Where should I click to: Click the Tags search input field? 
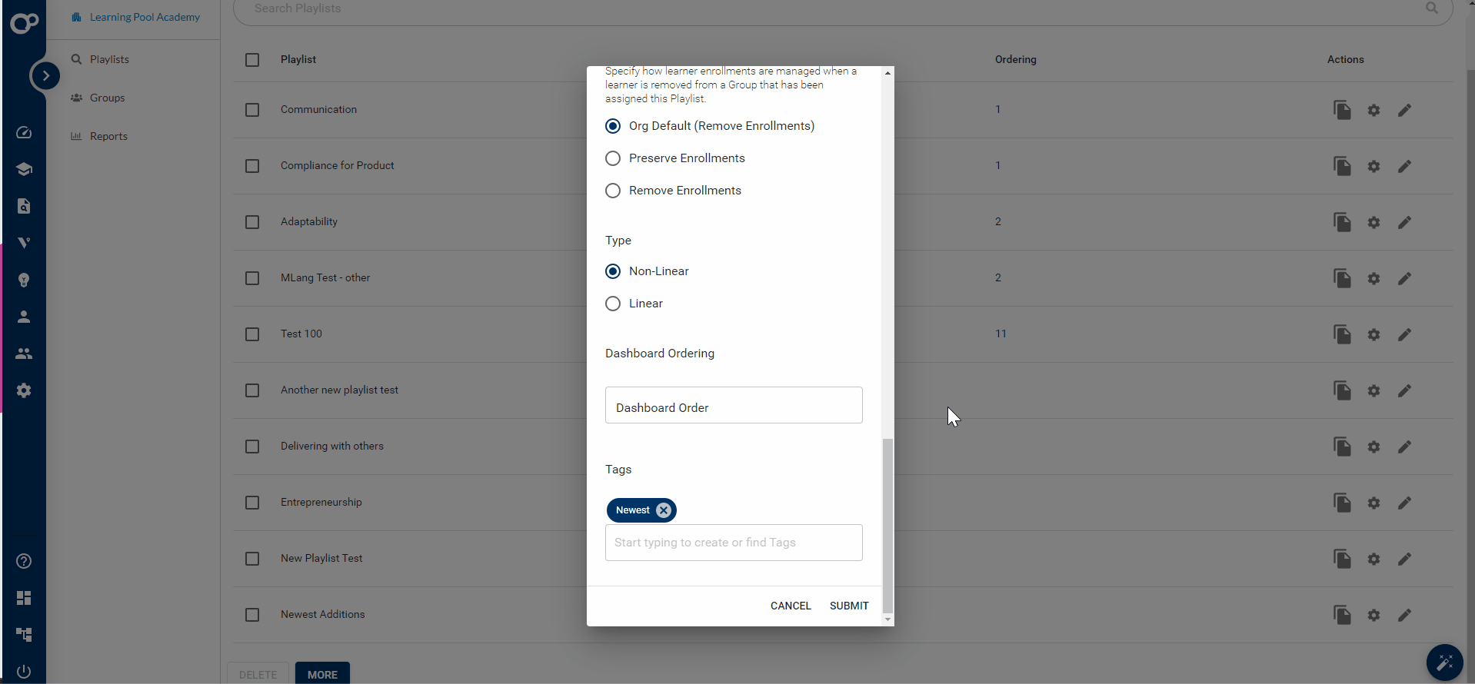click(734, 543)
